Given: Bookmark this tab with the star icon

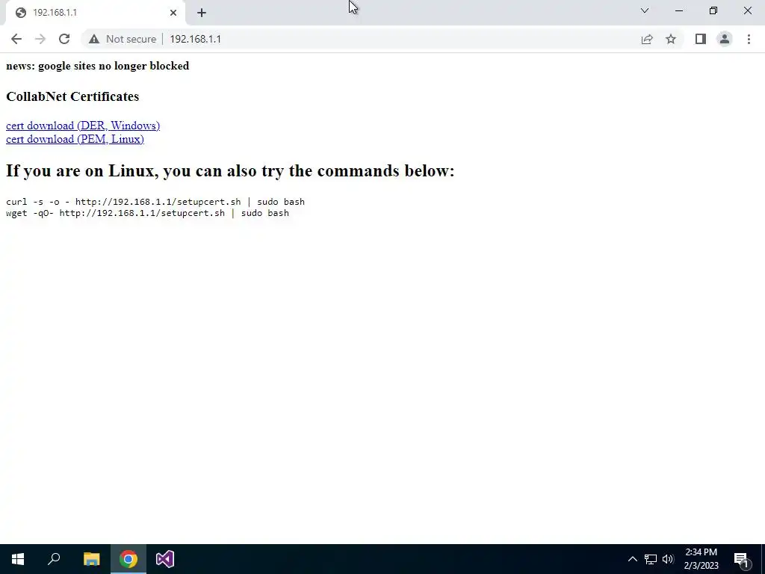Looking at the screenshot, I should coord(671,39).
